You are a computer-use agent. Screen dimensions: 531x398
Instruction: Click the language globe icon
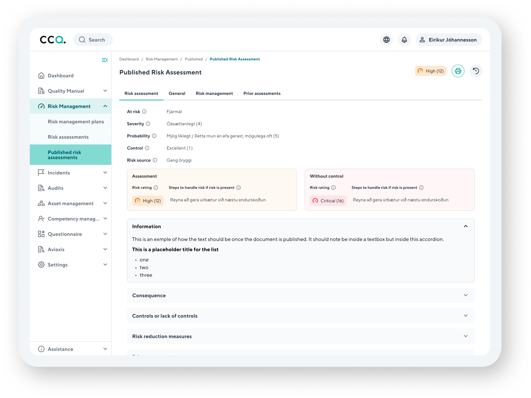[386, 40]
